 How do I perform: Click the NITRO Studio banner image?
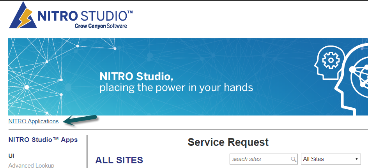coord(188,77)
